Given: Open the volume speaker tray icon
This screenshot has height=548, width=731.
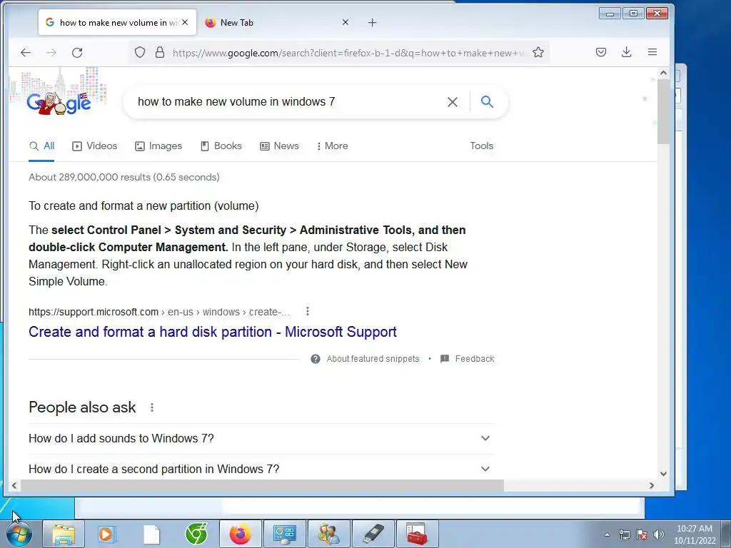Looking at the screenshot, I should pyautogui.click(x=658, y=534).
